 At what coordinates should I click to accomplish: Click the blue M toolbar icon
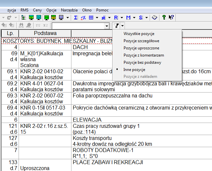coord(129,17)
